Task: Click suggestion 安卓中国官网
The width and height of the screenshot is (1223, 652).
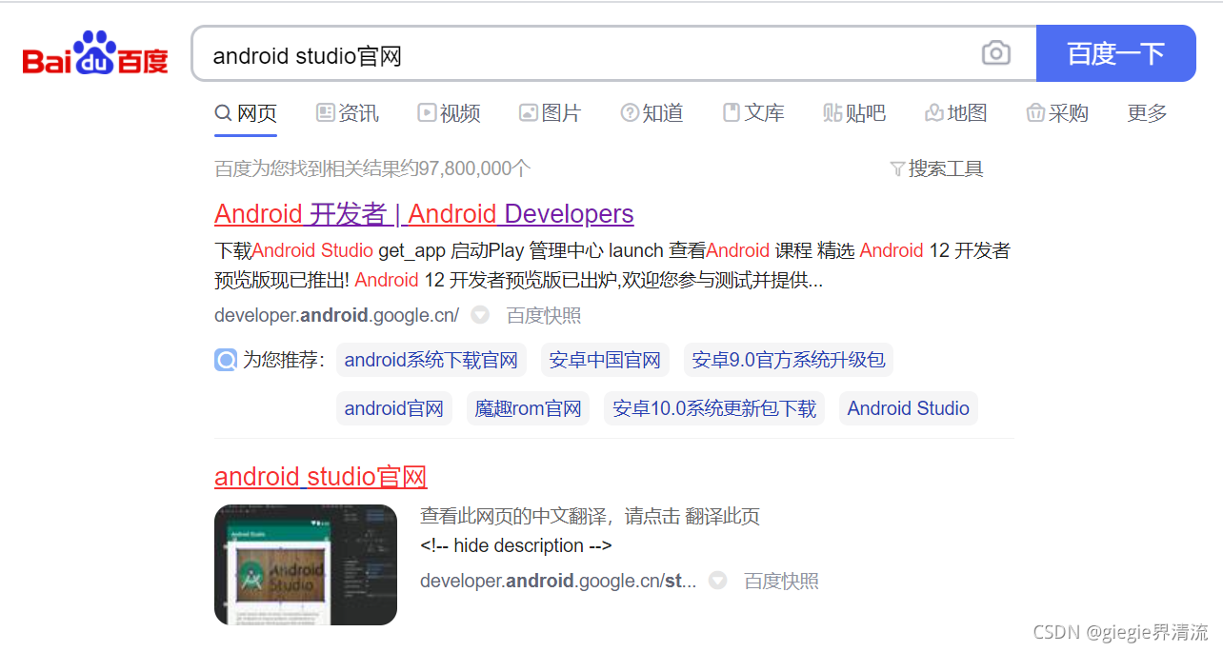Action: point(605,360)
